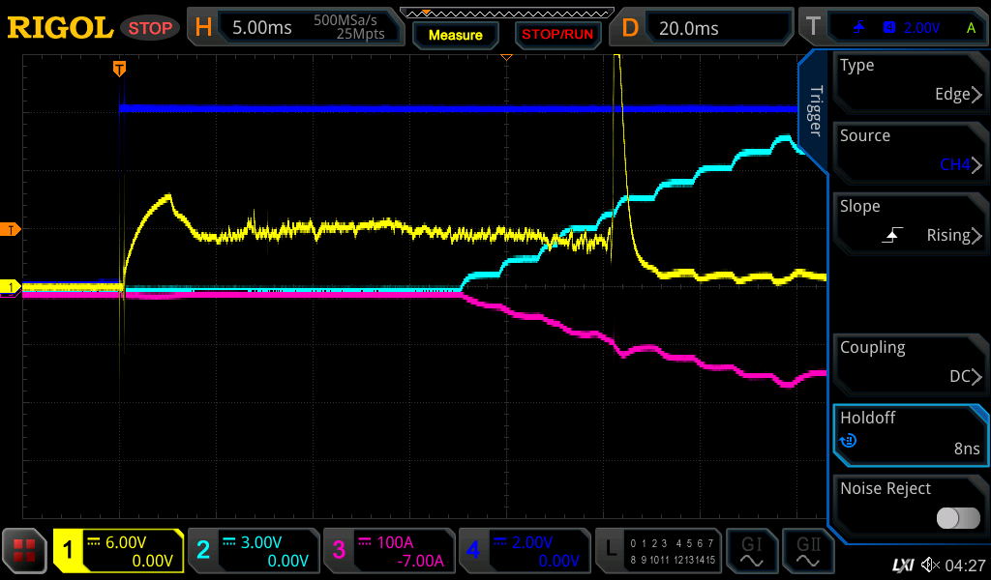Collapse the vertical Trigger side tab

[814, 110]
